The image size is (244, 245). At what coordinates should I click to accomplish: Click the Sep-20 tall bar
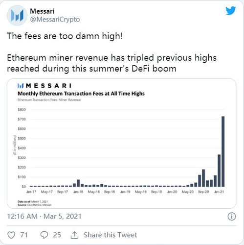click(203, 178)
